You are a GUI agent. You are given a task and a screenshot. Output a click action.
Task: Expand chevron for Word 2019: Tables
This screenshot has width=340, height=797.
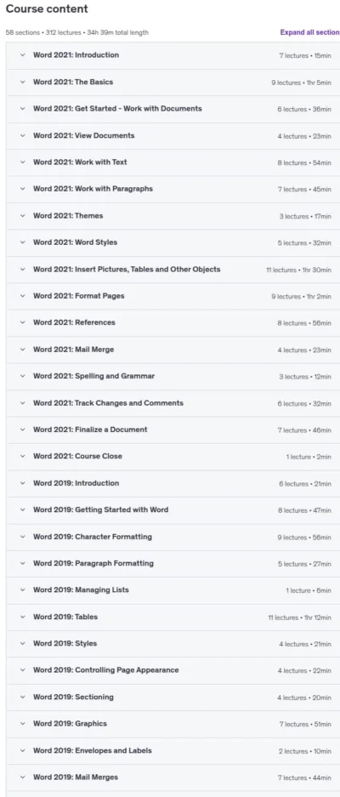pyautogui.click(x=22, y=617)
